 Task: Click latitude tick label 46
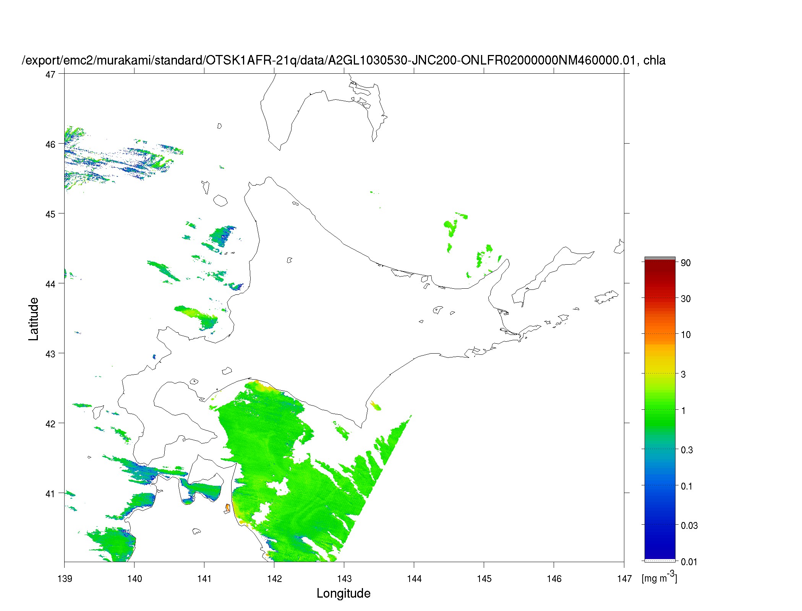click(x=50, y=144)
